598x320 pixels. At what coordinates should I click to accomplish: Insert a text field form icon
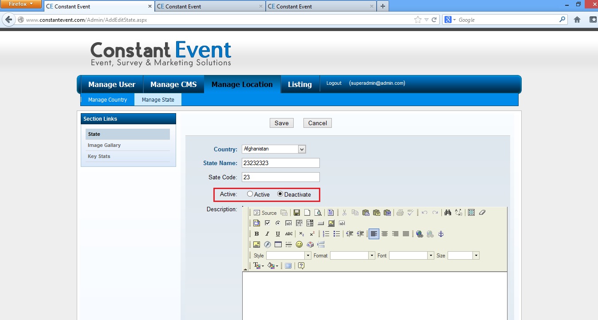tap(288, 223)
